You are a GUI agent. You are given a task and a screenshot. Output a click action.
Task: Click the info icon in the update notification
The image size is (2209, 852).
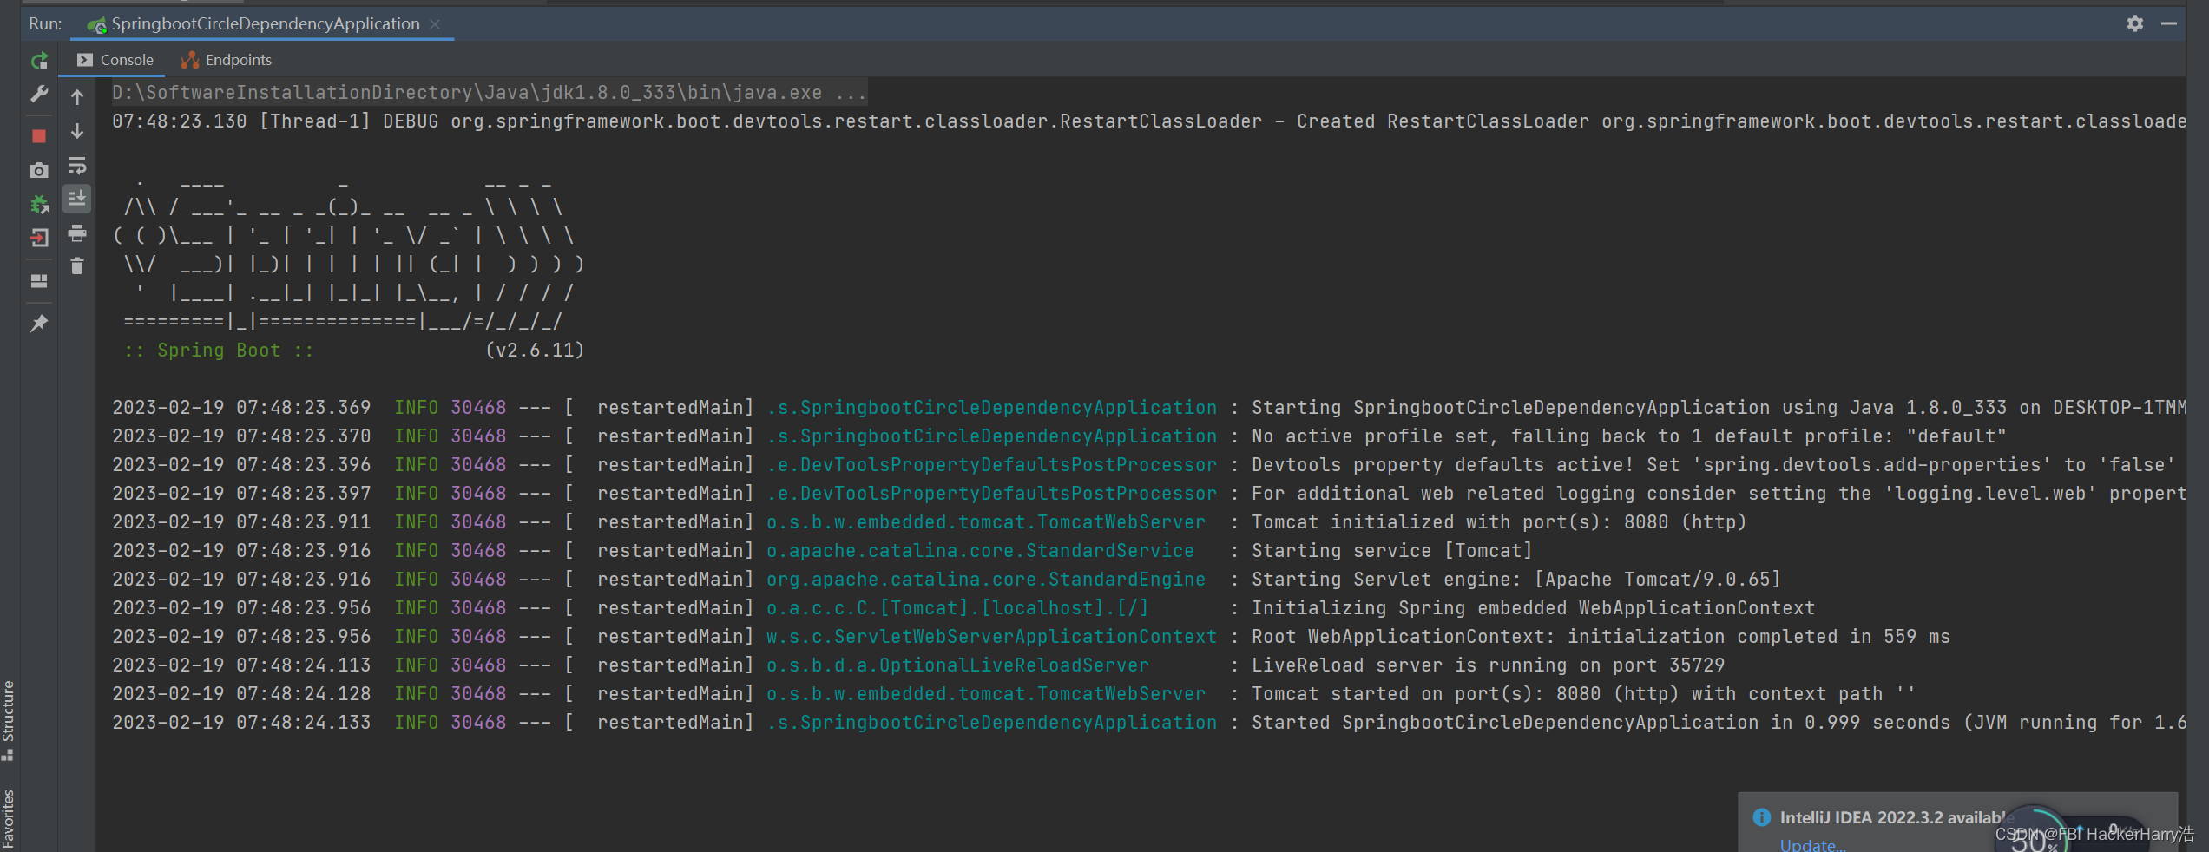(1761, 817)
